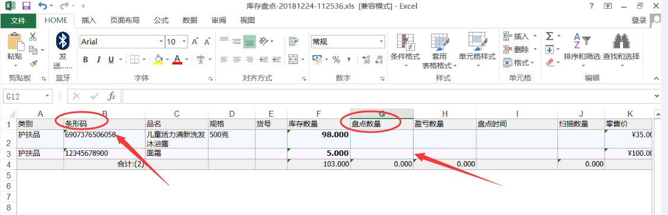668x215 pixels.
Task: Click the 格式 format cells button
Action: [x=519, y=63]
